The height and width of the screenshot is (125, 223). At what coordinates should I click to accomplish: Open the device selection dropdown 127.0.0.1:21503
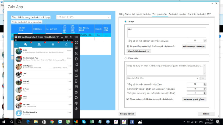(84, 17)
